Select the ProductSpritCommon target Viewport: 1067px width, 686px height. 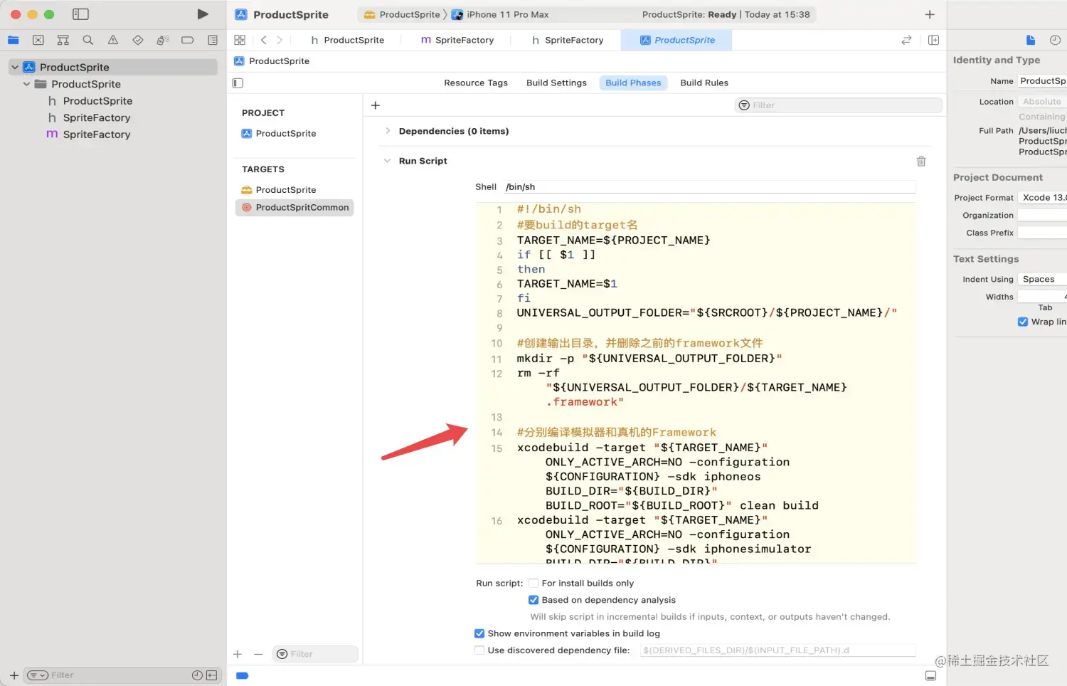294,207
